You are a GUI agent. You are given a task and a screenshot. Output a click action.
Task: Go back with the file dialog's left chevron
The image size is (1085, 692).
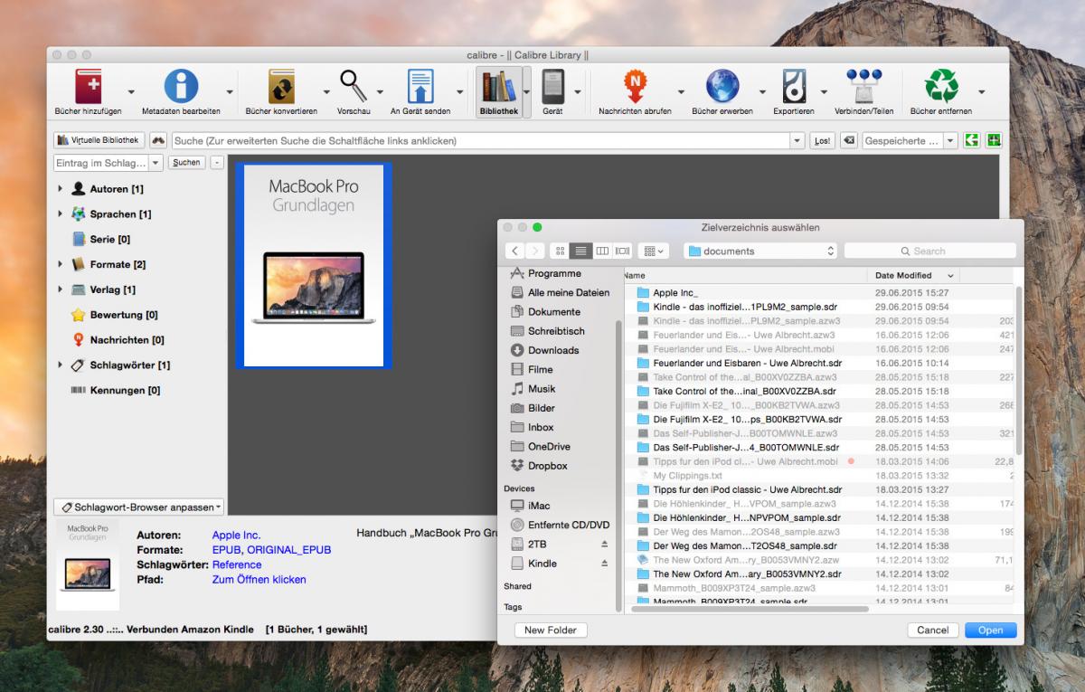pyautogui.click(x=515, y=251)
